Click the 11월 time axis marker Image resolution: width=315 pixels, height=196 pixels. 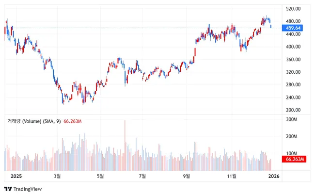pos(233,176)
